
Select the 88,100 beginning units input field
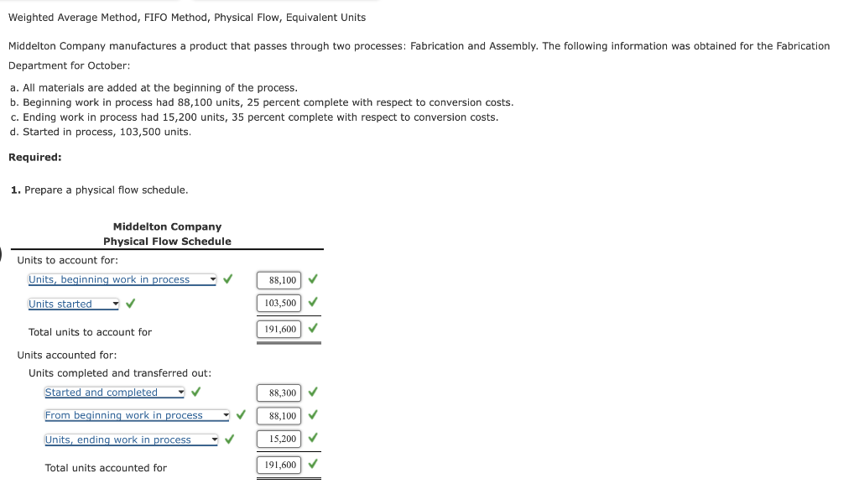point(279,279)
